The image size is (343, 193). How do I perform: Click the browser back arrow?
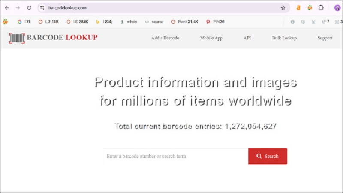point(6,8)
